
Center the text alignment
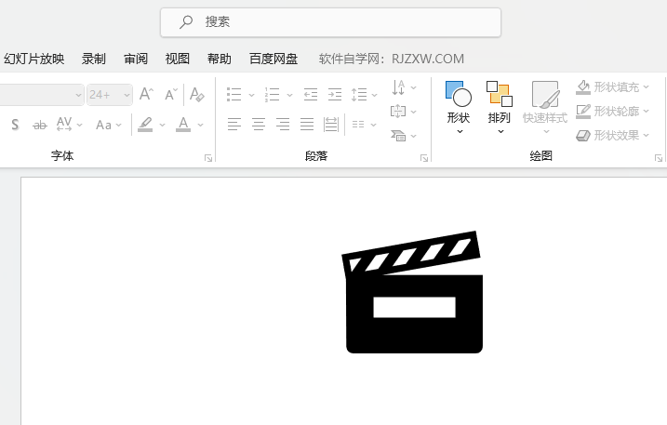tap(259, 125)
